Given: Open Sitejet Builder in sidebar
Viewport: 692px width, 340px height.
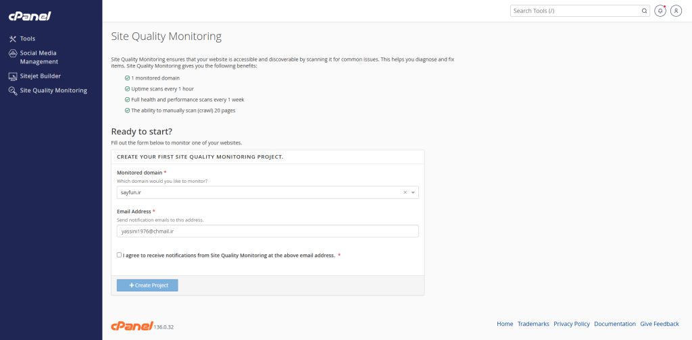Looking at the screenshot, I should (40, 76).
